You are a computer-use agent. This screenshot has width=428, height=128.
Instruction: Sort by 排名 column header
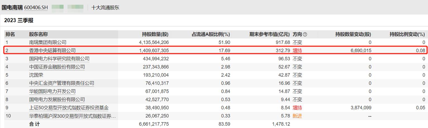tap(10, 34)
